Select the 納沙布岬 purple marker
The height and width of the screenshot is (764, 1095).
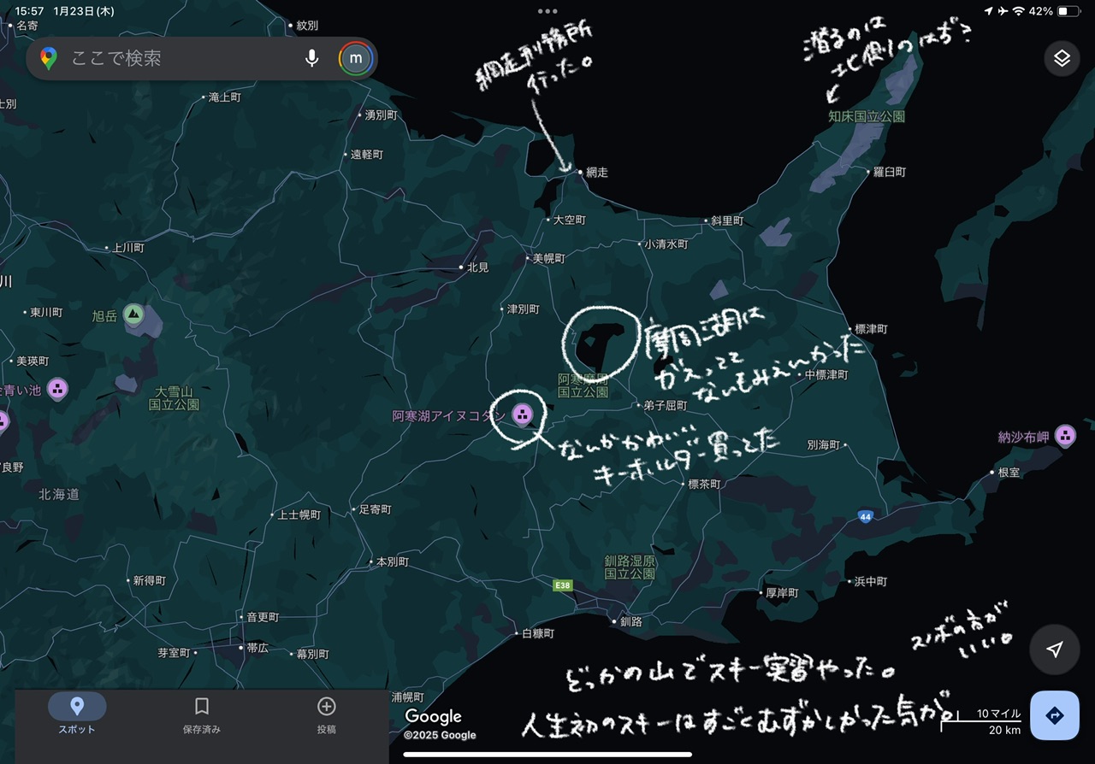pos(1065,437)
